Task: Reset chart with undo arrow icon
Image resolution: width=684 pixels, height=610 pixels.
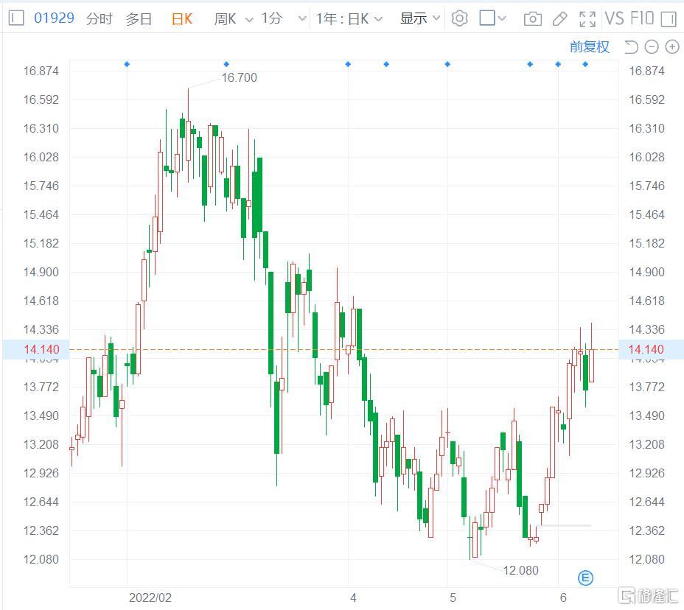Action: tap(630, 47)
